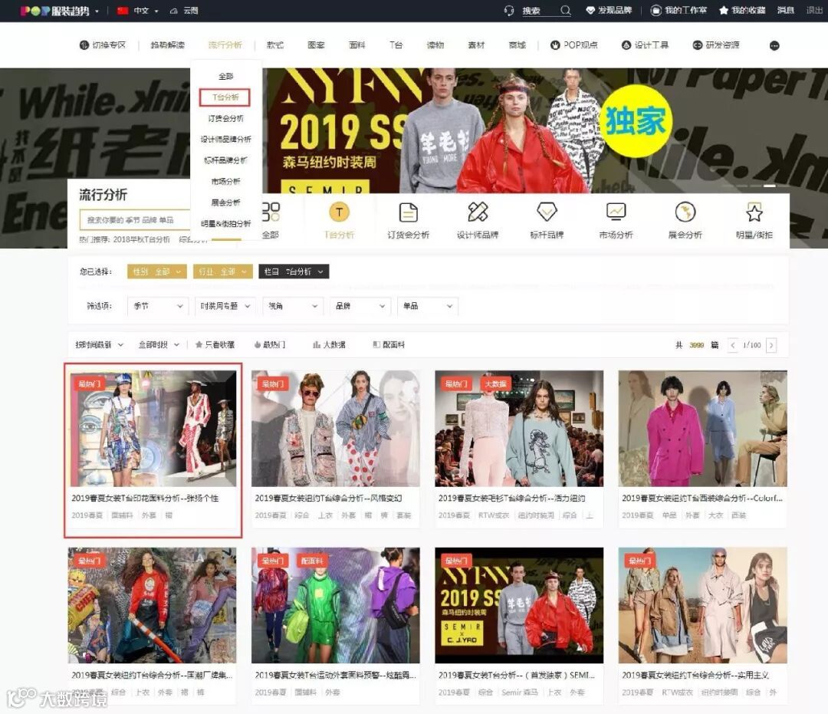Open the 云图 cloud icon link

pos(184,11)
